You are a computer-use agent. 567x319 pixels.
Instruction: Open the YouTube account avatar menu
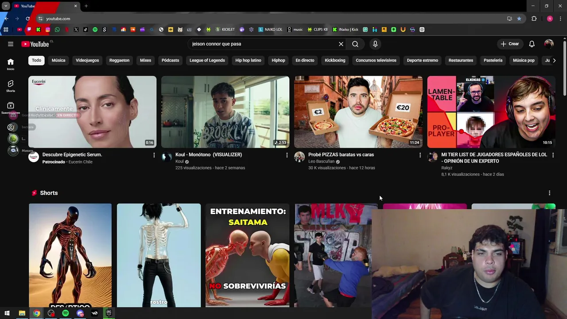(549, 44)
